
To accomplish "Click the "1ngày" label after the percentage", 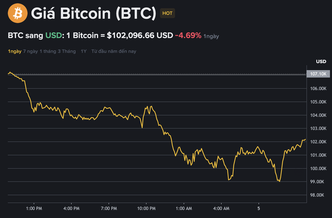I will (211, 36).
